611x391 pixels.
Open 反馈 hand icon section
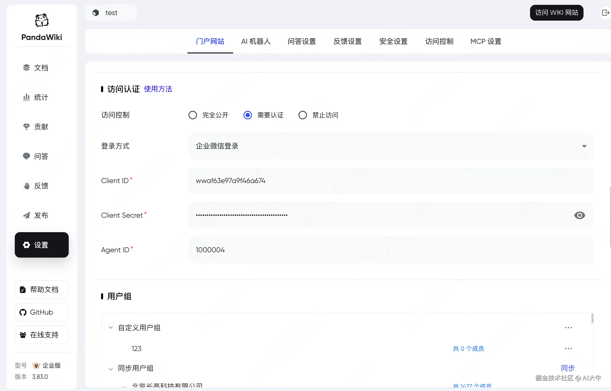coord(26,186)
